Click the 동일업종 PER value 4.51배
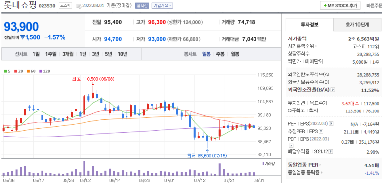This screenshot has width=382, height=183. 372,166
